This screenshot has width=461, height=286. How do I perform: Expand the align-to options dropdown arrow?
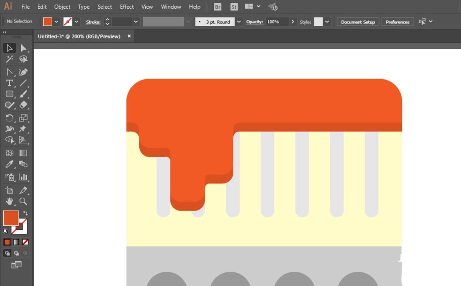point(431,22)
